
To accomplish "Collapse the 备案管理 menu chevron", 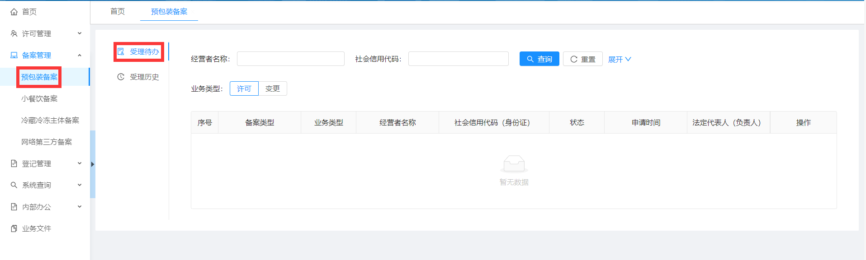I will [80, 55].
